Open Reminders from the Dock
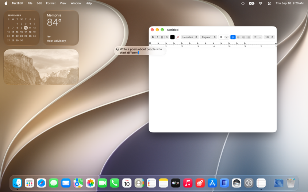Viewport: 308px width, 192px height. click(x=151, y=183)
